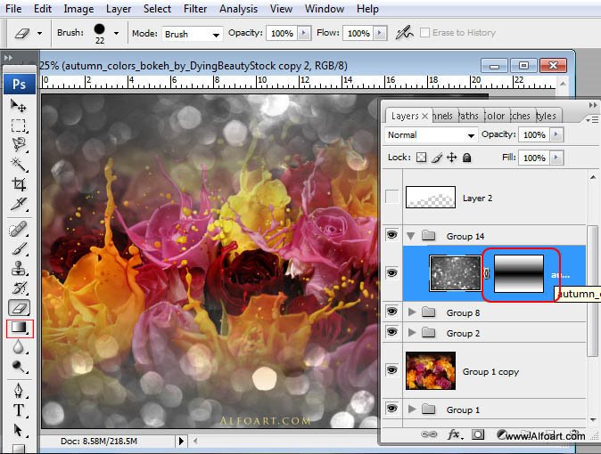601x454 pixels.
Task: Open Flow slider arrow
Action: coord(380,33)
